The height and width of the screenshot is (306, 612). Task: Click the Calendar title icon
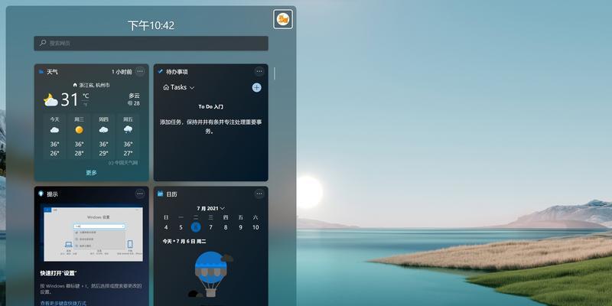pos(160,194)
